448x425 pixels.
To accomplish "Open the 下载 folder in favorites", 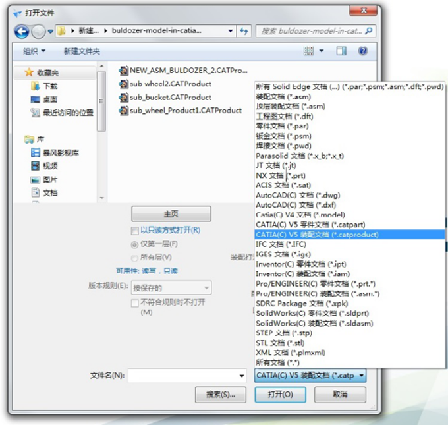I will point(50,86).
